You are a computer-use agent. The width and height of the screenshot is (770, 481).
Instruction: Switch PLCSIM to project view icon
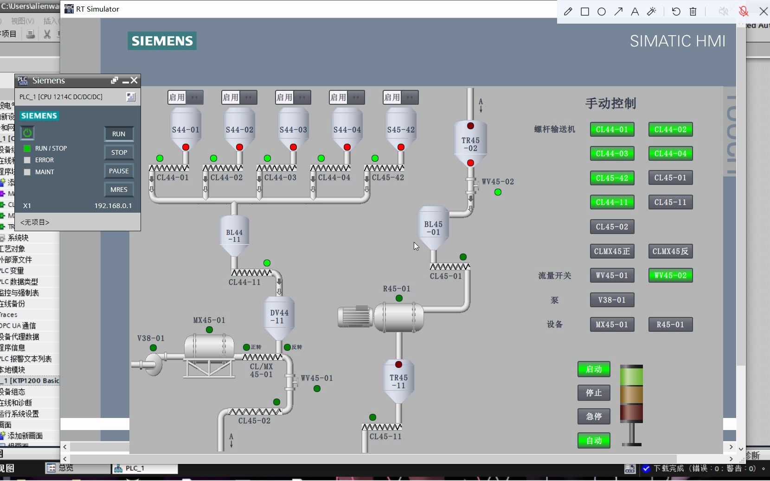[x=131, y=96]
